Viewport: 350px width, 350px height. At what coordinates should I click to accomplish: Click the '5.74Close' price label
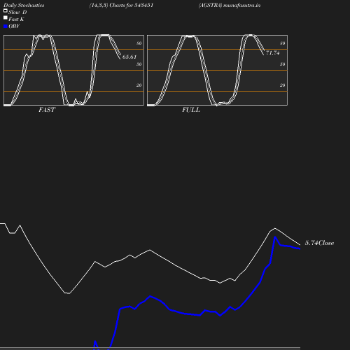pyautogui.click(x=319, y=243)
